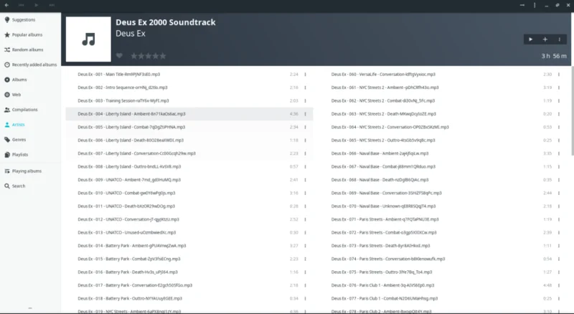Select track 075 Paris Streets Outtro
The width and height of the screenshot is (574, 314).
point(443,272)
